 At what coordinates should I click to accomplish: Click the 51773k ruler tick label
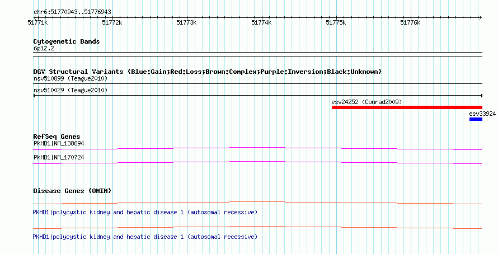(186, 22)
